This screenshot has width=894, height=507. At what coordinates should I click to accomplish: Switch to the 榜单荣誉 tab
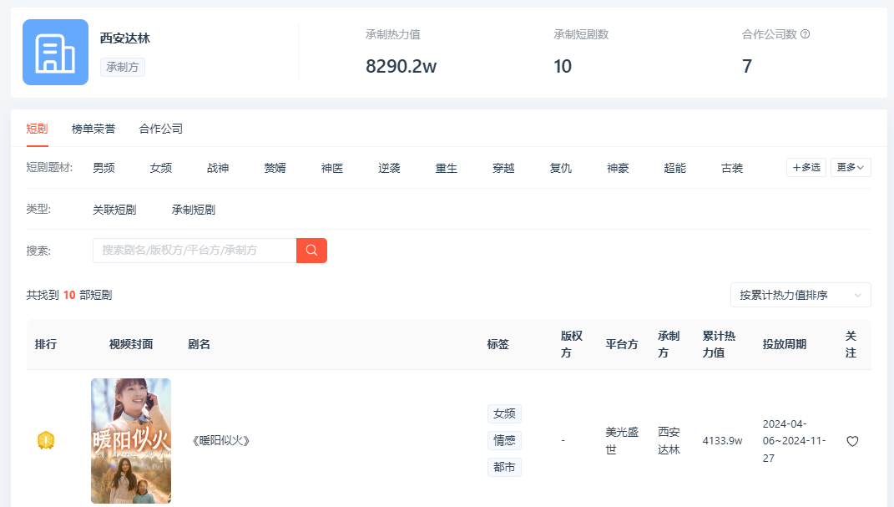(93, 129)
